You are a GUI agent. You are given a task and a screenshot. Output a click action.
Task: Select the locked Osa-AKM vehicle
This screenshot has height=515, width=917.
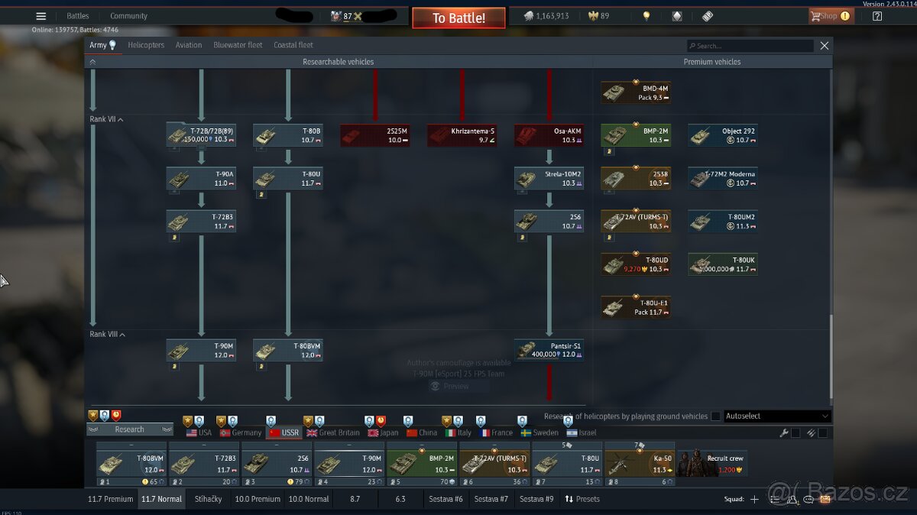point(549,135)
